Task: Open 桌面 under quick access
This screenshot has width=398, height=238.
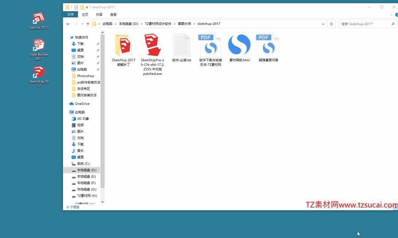Action: click(80, 50)
